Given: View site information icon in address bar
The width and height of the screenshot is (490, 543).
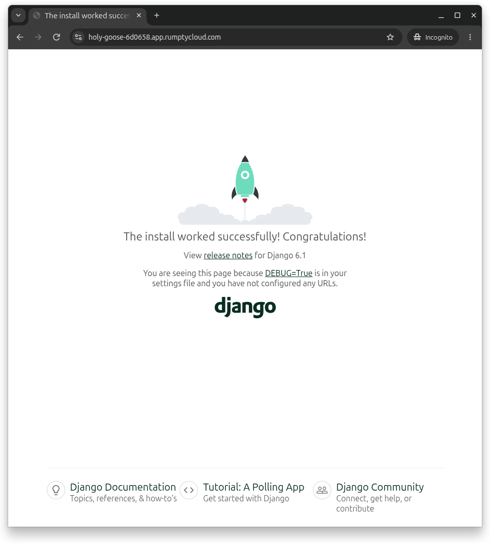Looking at the screenshot, I should click(x=79, y=37).
